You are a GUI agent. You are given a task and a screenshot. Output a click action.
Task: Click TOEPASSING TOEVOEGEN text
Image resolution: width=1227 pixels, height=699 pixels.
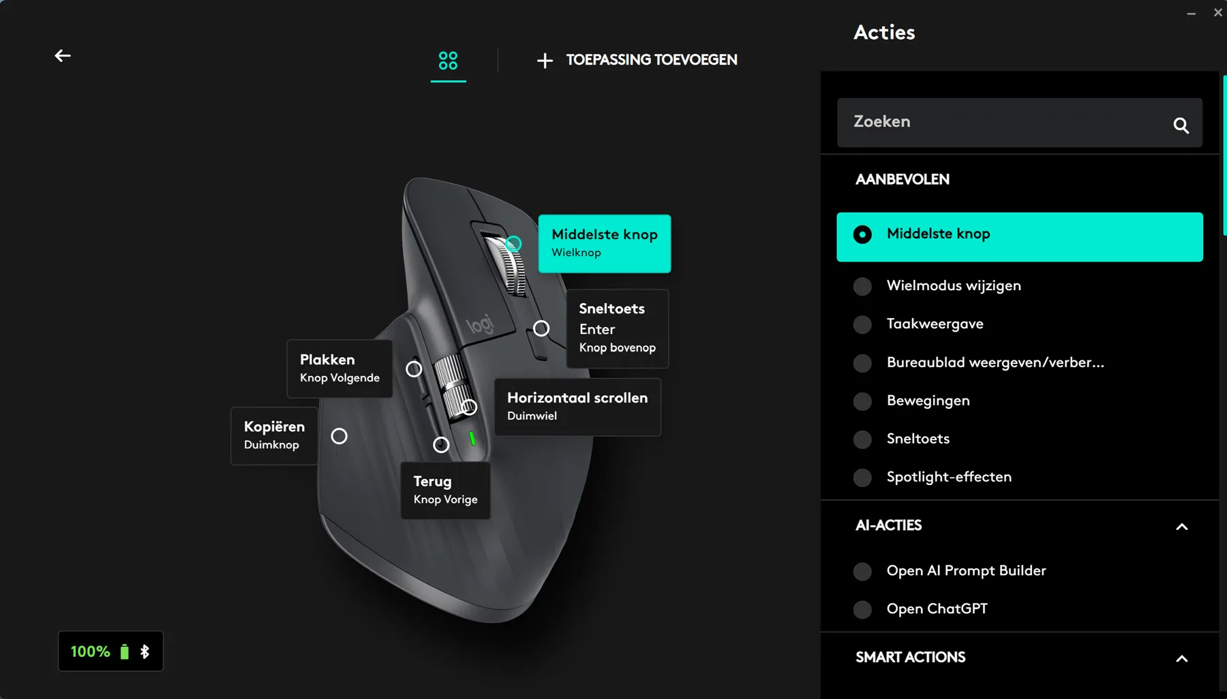(x=652, y=60)
